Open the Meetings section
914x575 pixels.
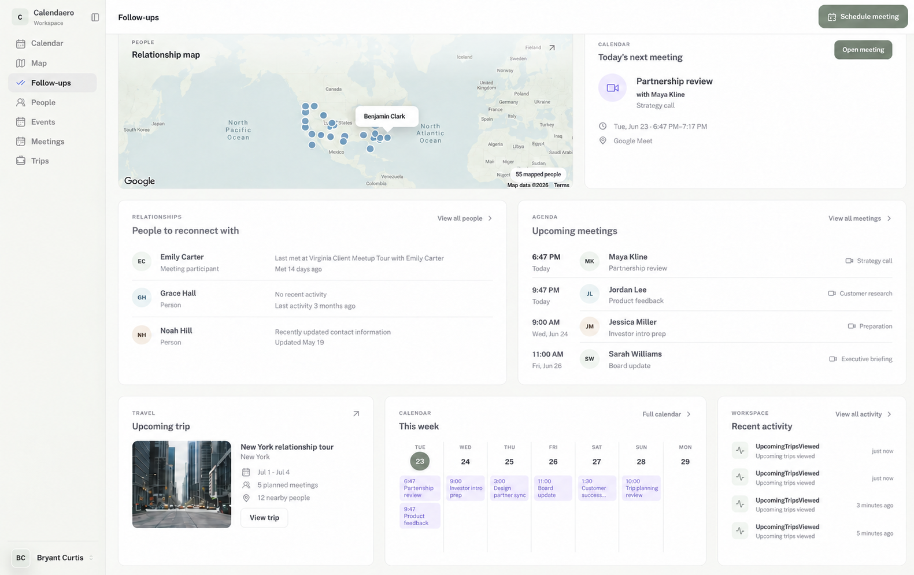click(52, 142)
